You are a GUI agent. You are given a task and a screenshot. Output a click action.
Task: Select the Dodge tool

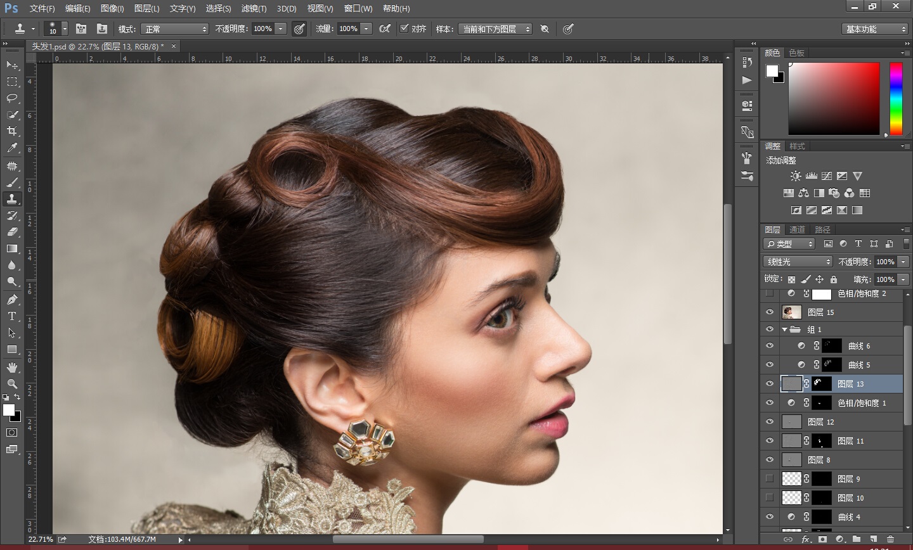coord(12,281)
